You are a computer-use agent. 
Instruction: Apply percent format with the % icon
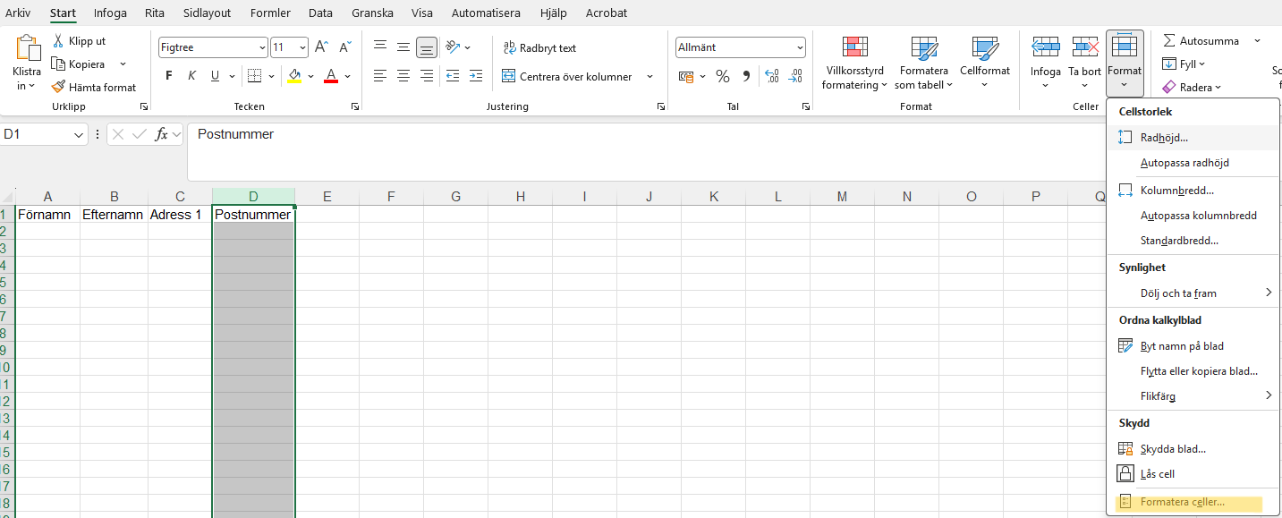pos(723,76)
